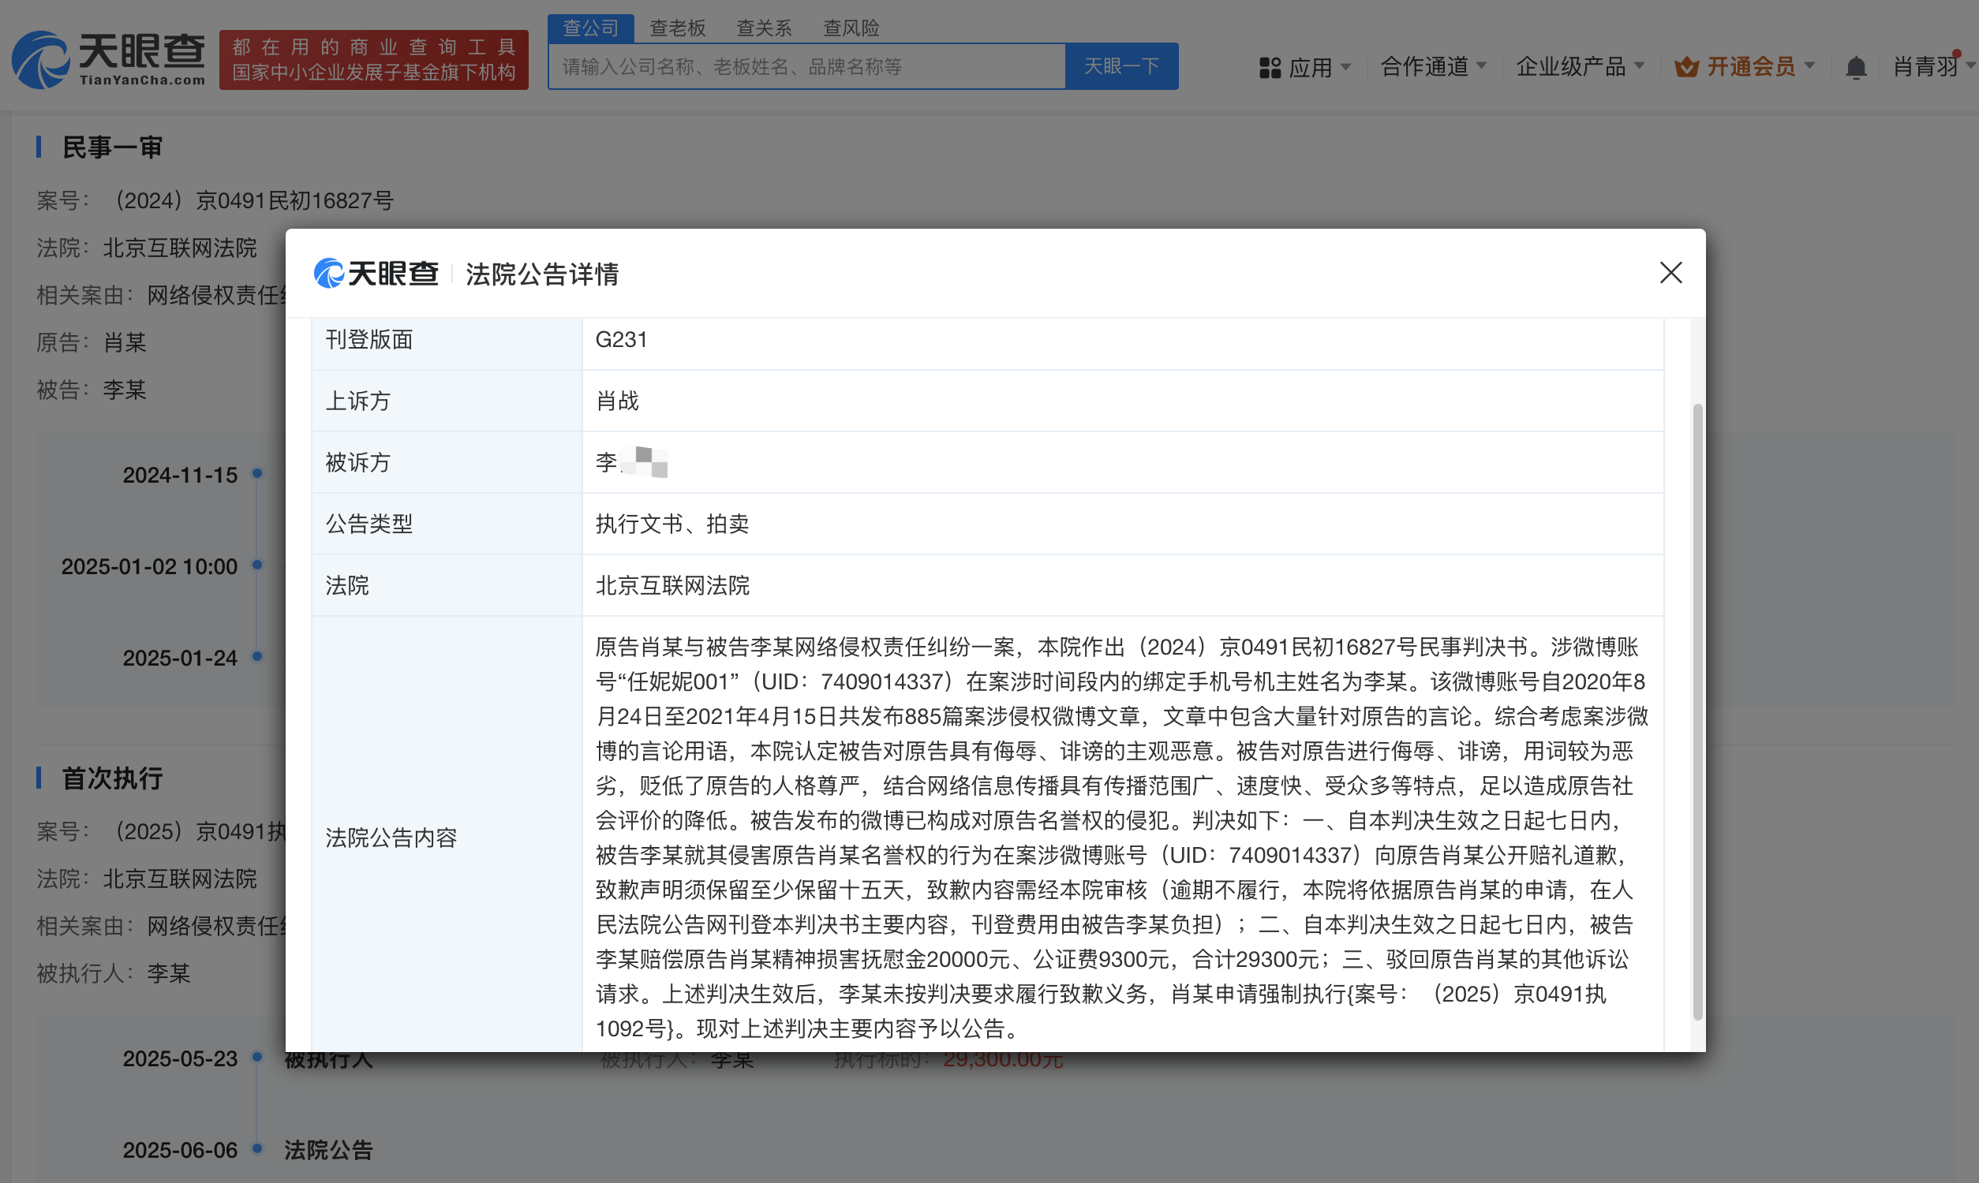The image size is (1979, 1183).
Task: Click the membership crown icon
Action: coord(1685,67)
